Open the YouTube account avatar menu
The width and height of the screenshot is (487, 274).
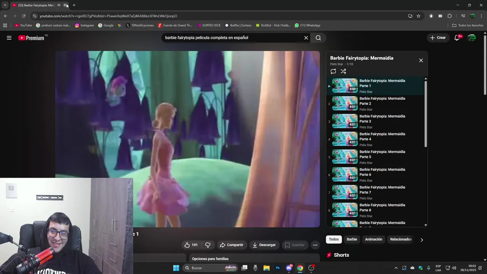tap(472, 38)
